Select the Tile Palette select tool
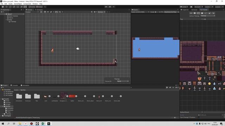This screenshot has width=225, height=126. [191, 13]
